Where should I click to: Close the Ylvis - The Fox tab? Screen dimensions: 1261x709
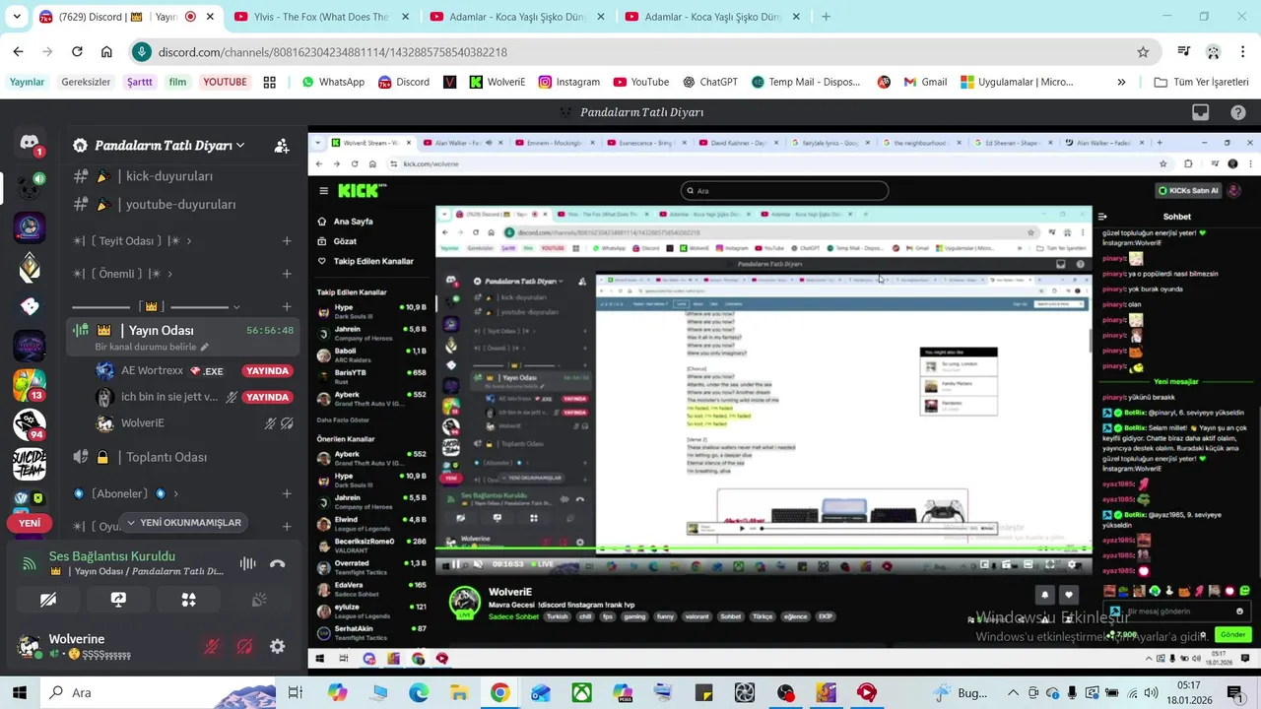pos(406,17)
